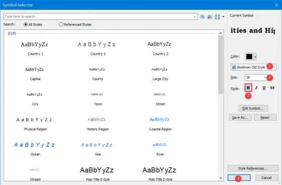This screenshot has height=185, width=282.
Task: Confirm with the OK button next to Cancel
Action: pos(239,178)
